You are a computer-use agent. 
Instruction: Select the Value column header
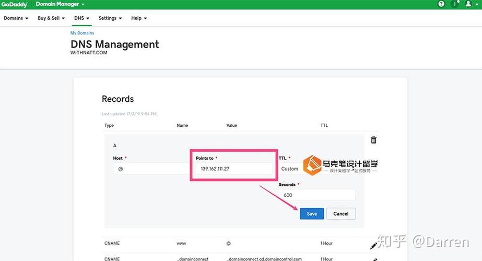point(232,125)
